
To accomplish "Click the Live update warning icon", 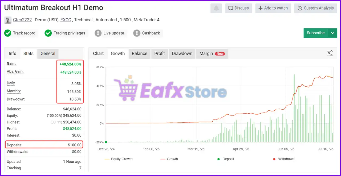I will tap(98, 33).
